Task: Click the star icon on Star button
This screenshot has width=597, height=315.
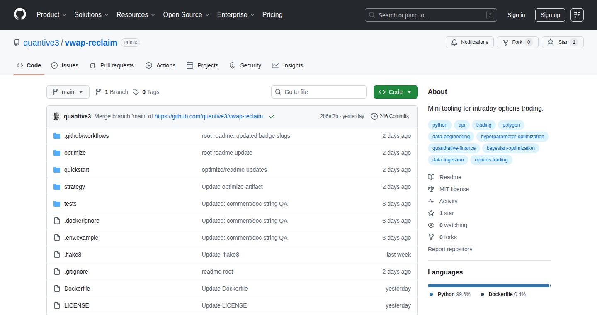Action: (x=551, y=42)
